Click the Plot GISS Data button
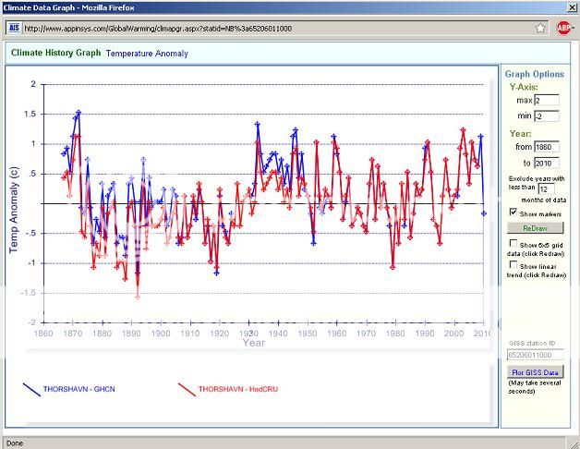 coord(534,371)
